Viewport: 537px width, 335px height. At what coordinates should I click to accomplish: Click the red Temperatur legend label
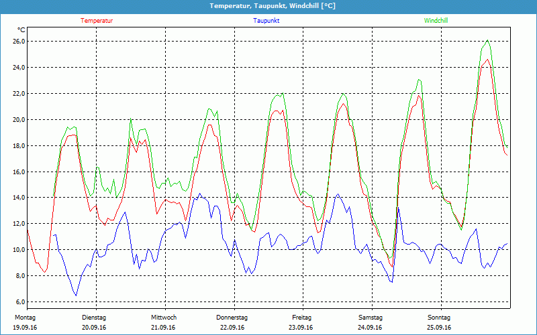pos(97,21)
